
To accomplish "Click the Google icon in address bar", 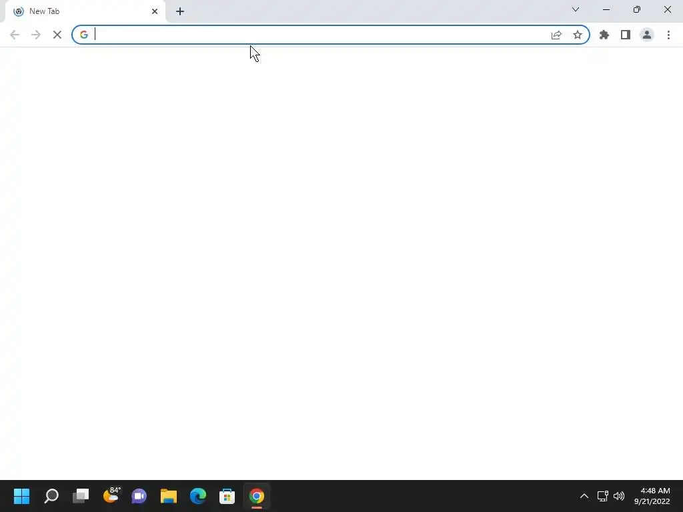I will [x=83, y=35].
